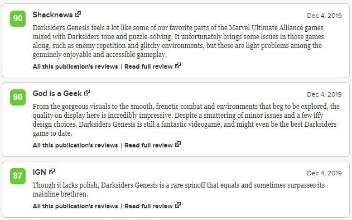Open external link icon beside Shacknews
Screen dimensions: 352x220
[78, 14]
